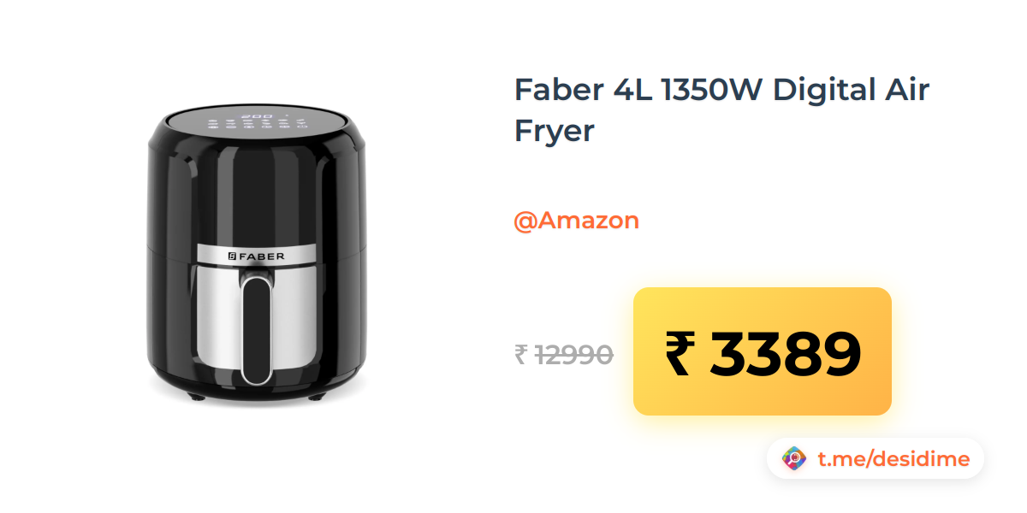Click the yellow ₹ 3389 price badge
1027x513 pixels.
pos(762,351)
